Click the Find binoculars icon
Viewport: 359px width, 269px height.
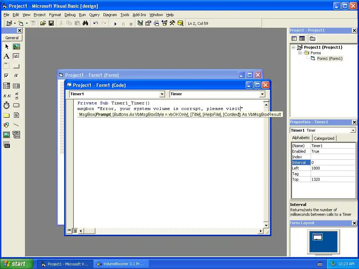(86, 23)
